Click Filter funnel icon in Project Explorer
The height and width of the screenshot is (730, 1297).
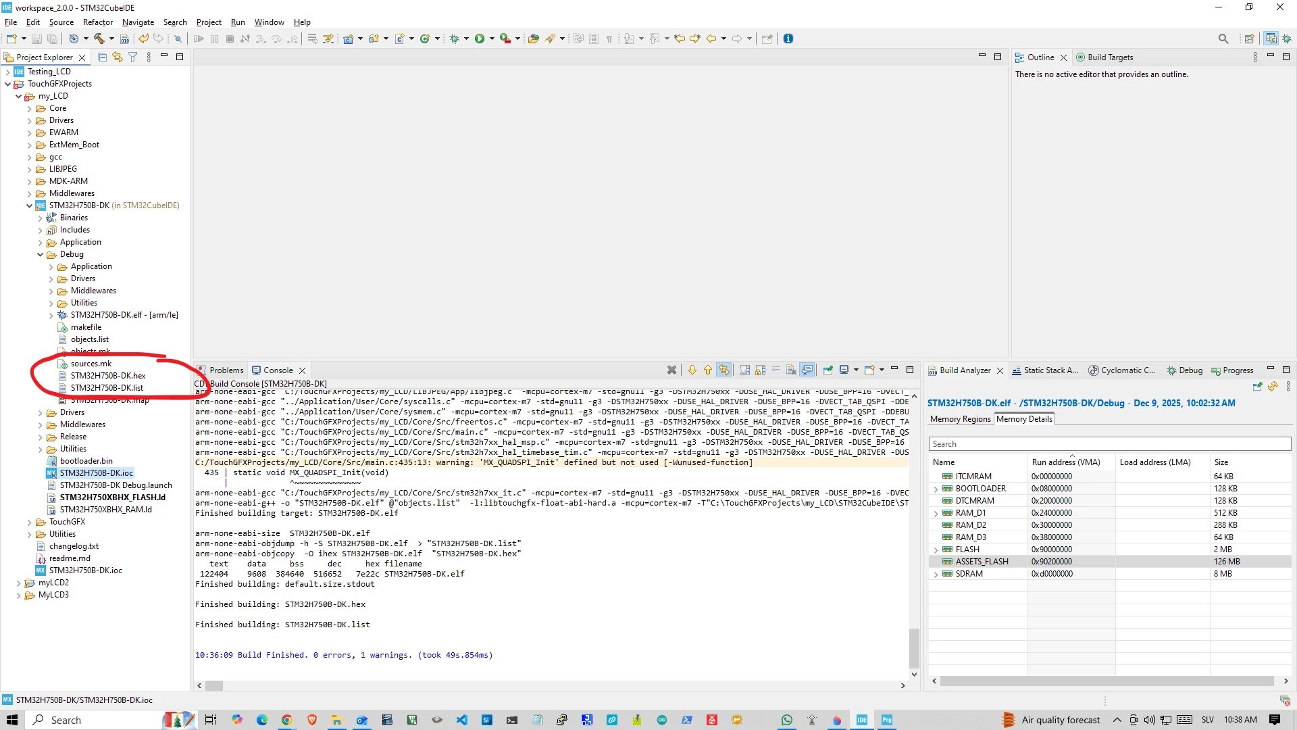tap(133, 57)
